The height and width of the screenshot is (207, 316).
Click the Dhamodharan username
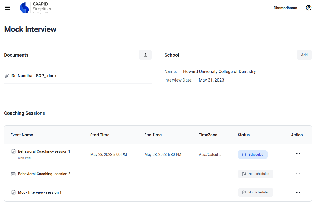(x=285, y=8)
